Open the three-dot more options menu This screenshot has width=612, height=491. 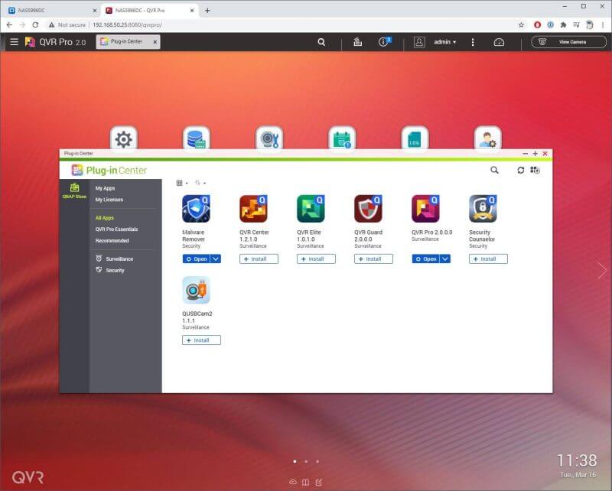click(473, 42)
